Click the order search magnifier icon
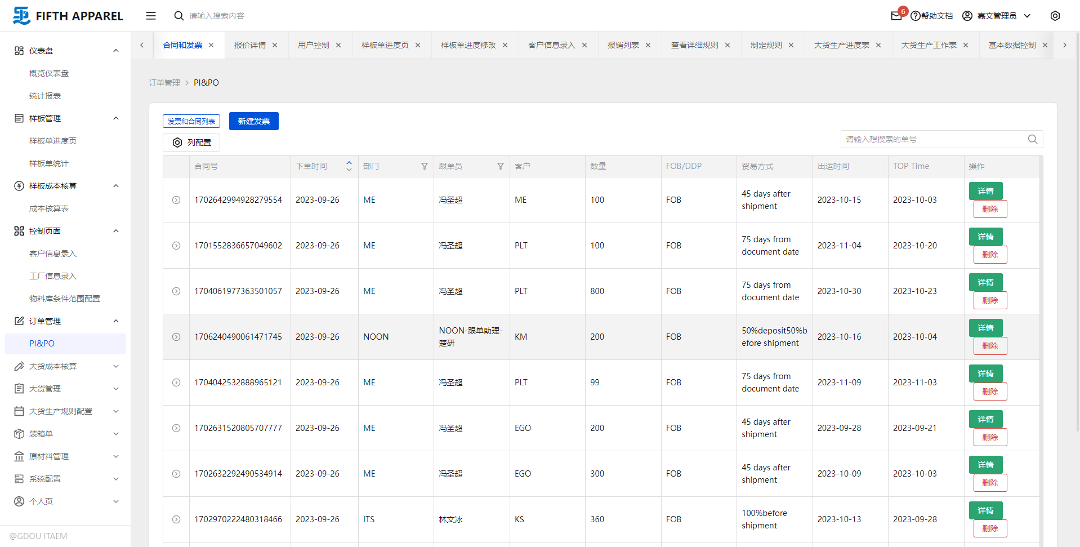 click(1033, 139)
